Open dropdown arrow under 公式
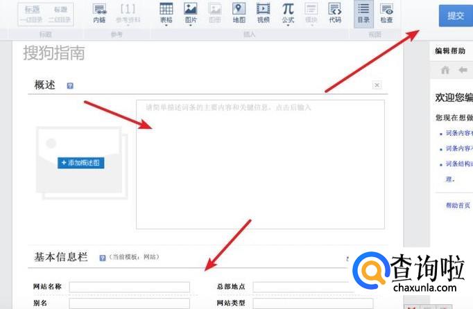Image resolution: width=473 pixels, height=309 pixels. 288,26
